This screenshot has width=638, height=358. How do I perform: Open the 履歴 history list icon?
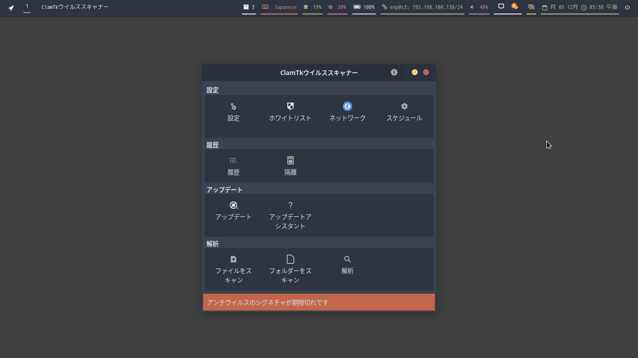coord(234,160)
